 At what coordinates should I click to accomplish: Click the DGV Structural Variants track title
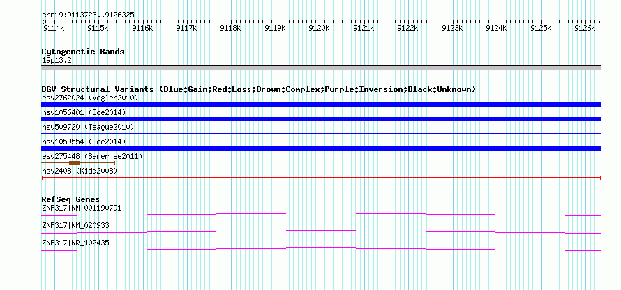pos(259,89)
